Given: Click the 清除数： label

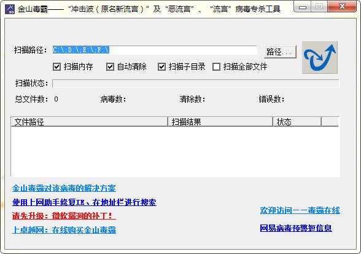Looking at the screenshot, I should (x=192, y=100).
